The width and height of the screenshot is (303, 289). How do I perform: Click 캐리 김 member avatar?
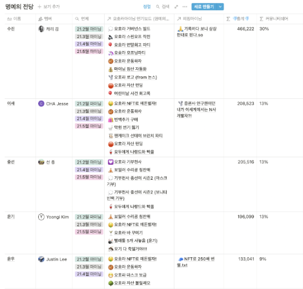coord(41,29)
